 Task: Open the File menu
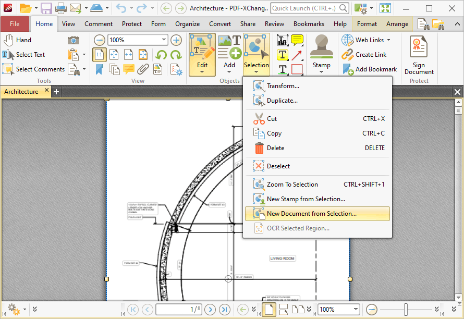coord(15,24)
